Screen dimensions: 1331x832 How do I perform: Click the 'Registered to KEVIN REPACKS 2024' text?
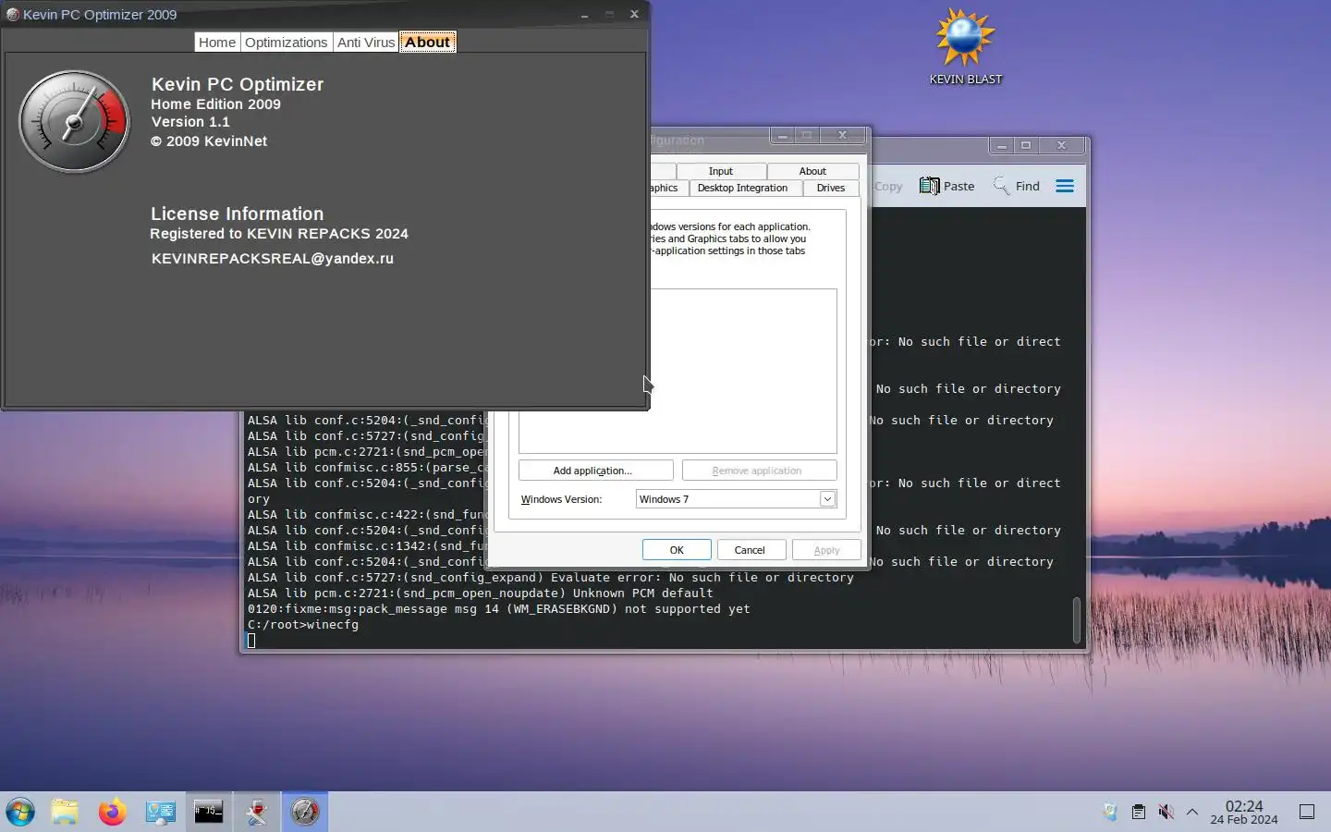coord(279,234)
